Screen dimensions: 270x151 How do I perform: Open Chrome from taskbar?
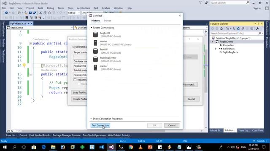click(131, 147)
